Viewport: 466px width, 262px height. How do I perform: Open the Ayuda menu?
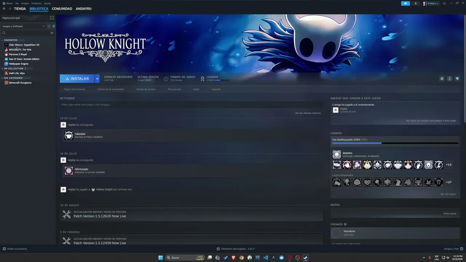(47, 3)
